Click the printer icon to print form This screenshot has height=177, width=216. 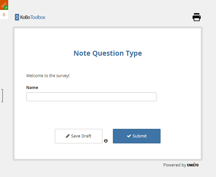coord(196,17)
